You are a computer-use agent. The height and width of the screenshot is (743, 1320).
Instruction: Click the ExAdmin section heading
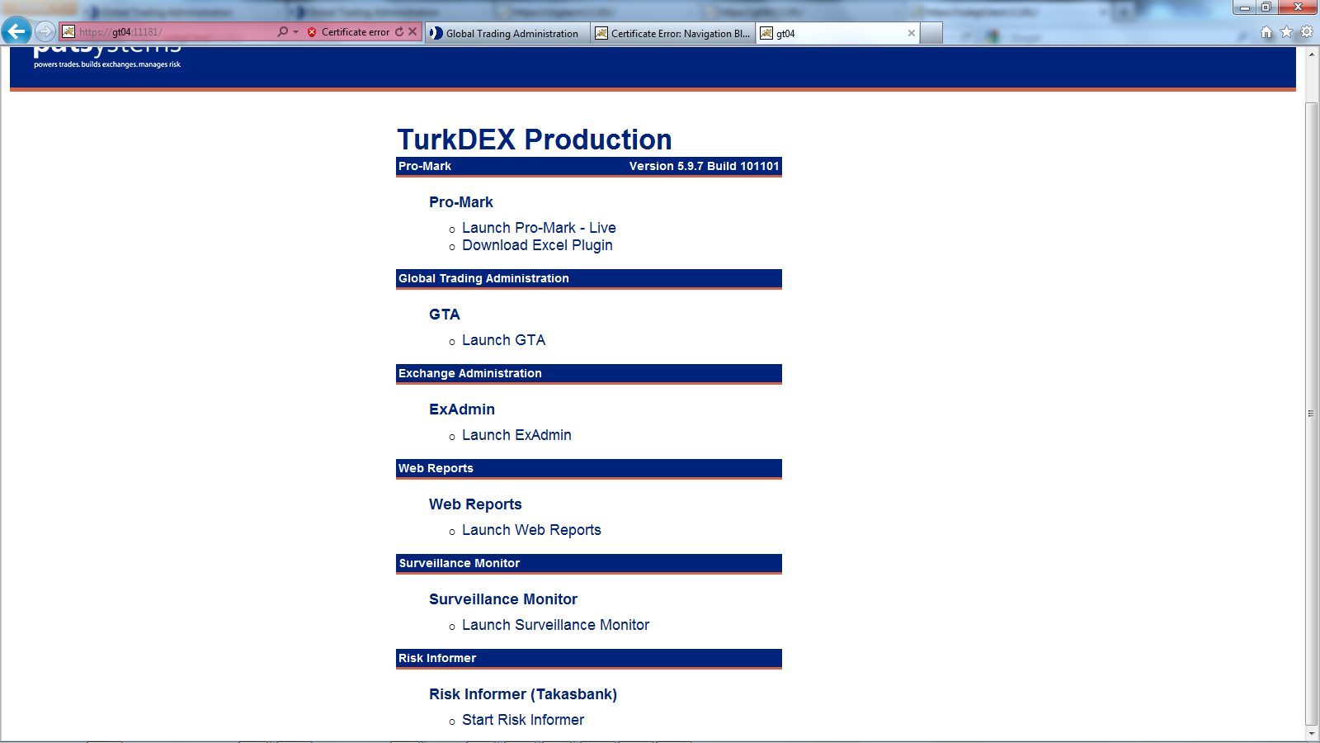tap(462, 409)
